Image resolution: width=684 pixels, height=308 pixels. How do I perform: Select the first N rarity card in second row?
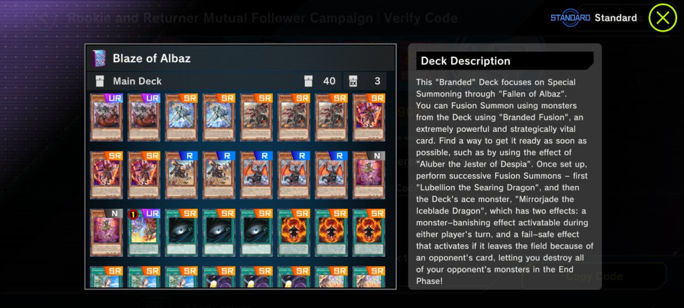(369, 175)
